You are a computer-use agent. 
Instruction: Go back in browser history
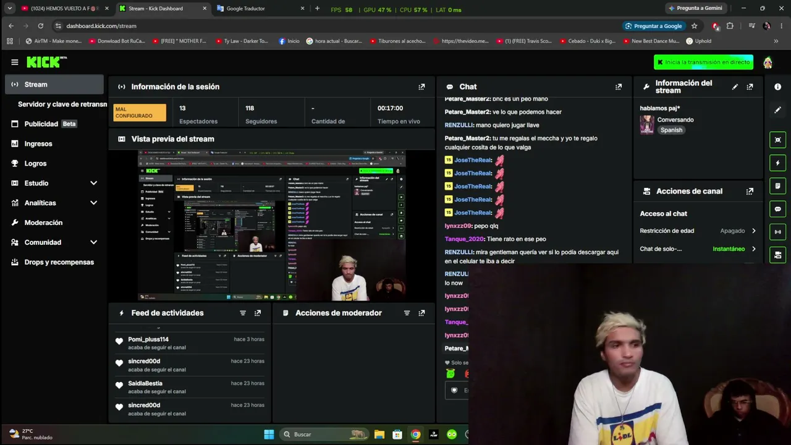coord(11,26)
